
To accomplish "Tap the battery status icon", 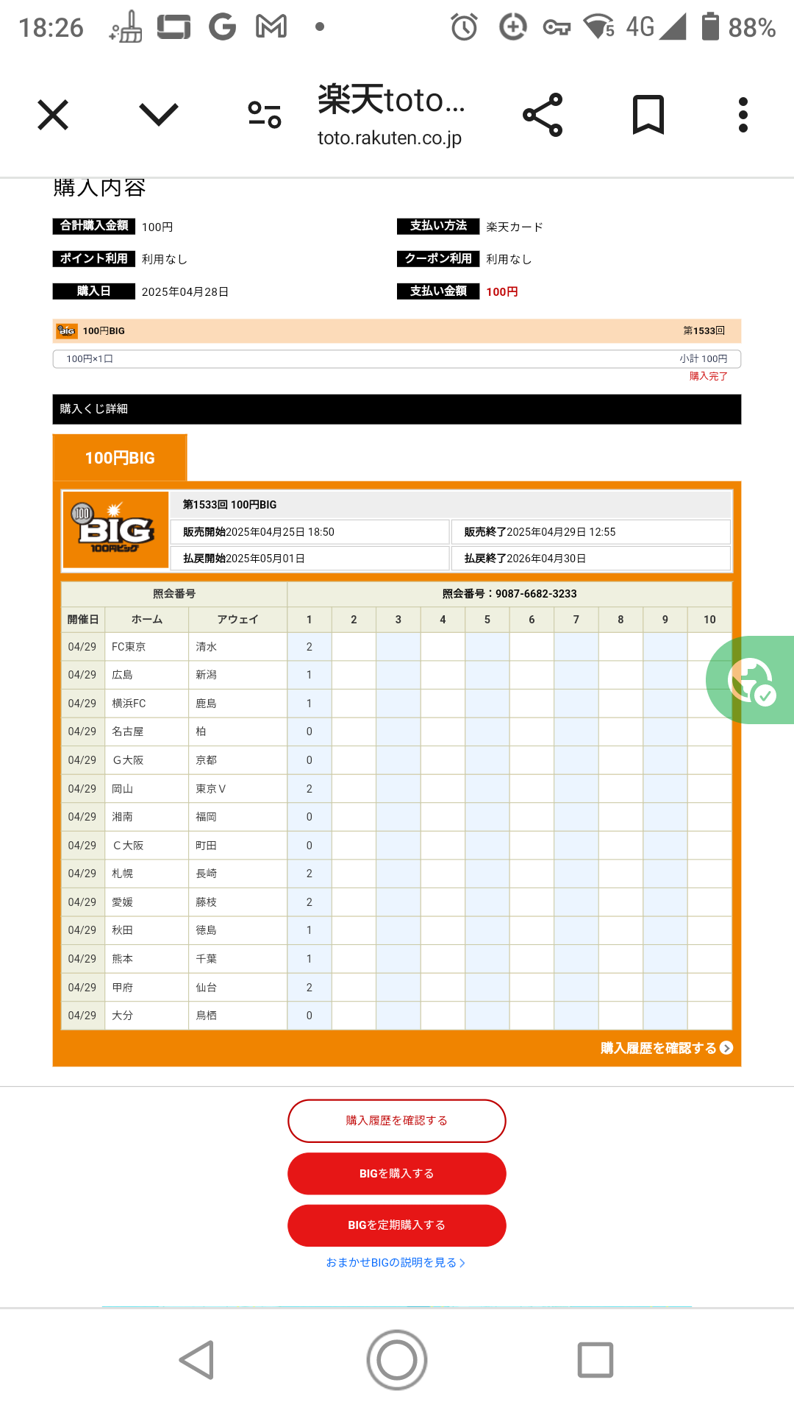I will (710, 26).
